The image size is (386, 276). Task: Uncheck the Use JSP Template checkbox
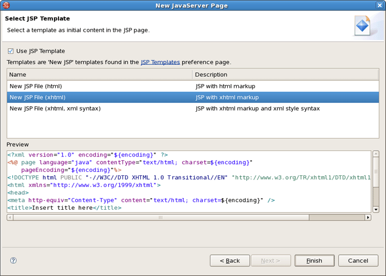(x=11, y=51)
